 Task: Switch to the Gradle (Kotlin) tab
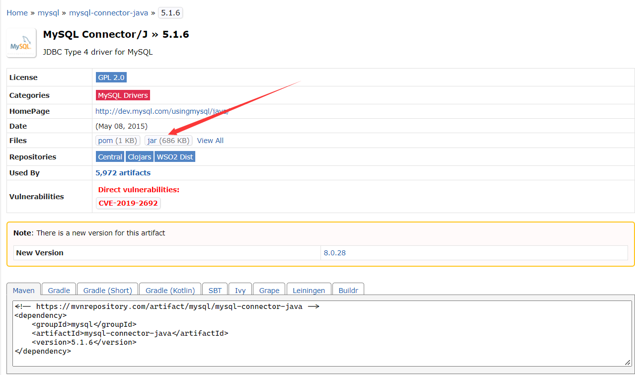(x=170, y=290)
